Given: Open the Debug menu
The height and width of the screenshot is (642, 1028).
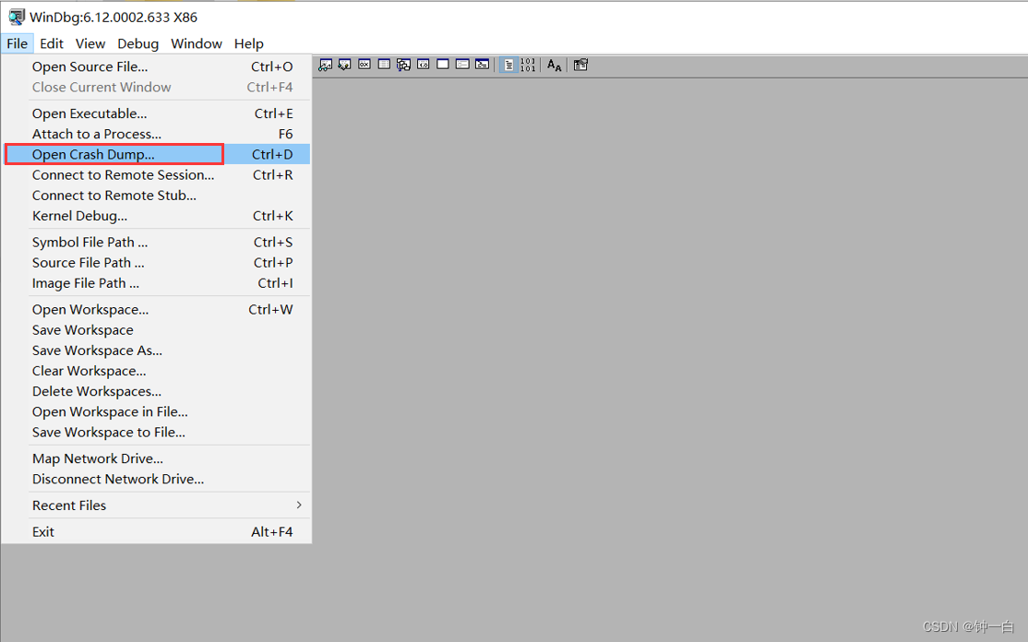Looking at the screenshot, I should 138,43.
